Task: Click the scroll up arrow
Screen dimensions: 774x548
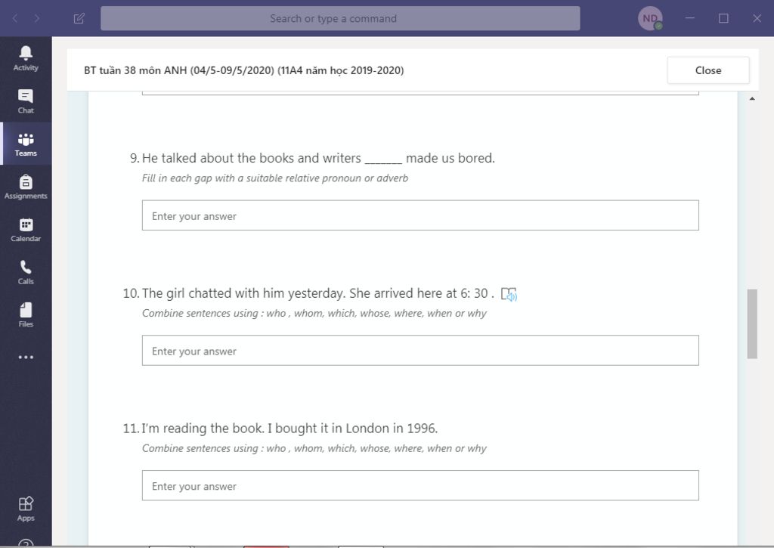Action: (x=752, y=99)
